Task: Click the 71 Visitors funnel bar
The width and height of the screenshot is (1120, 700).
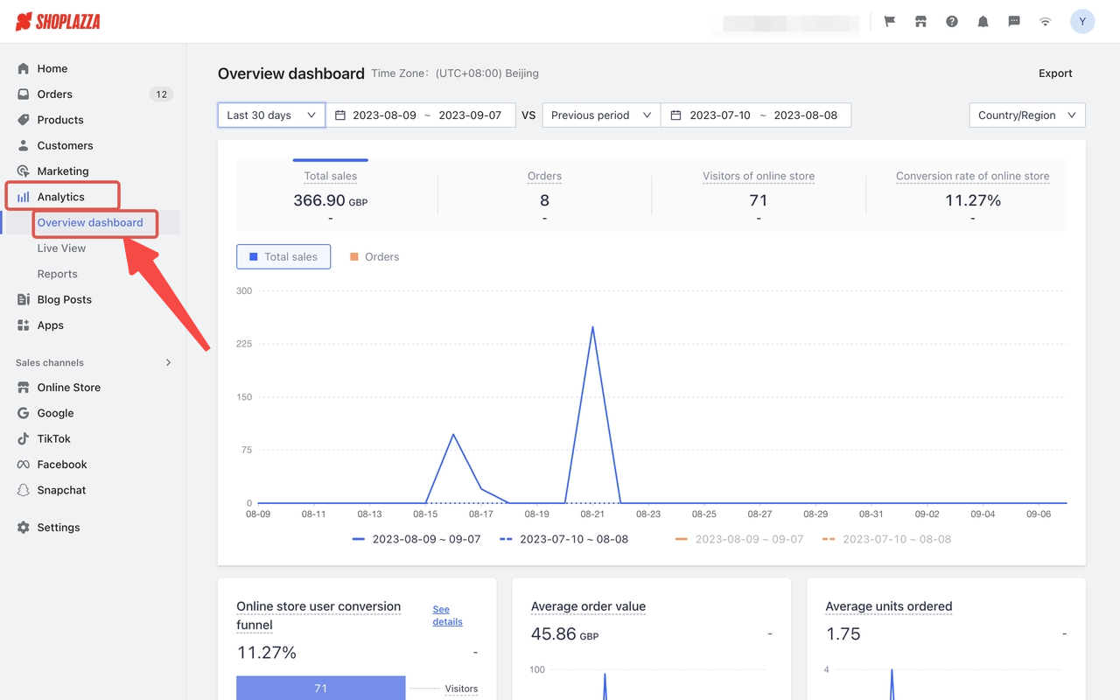Action: pyautogui.click(x=321, y=688)
